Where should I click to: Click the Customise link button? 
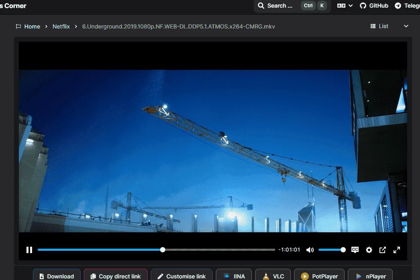tap(182, 275)
